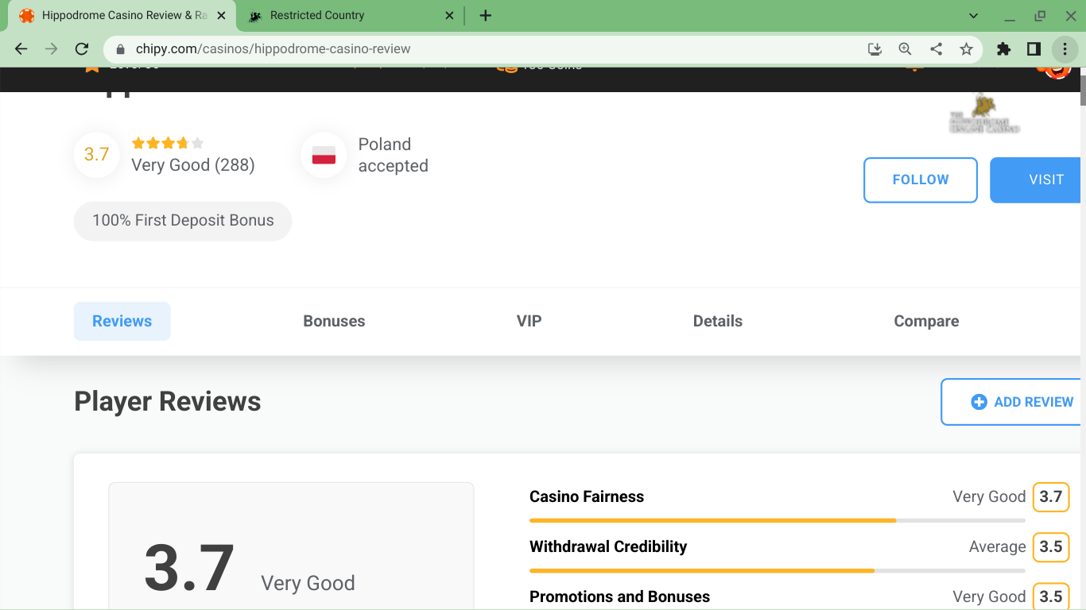Click the share page icon
This screenshot has width=1086, height=610.
click(x=936, y=49)
